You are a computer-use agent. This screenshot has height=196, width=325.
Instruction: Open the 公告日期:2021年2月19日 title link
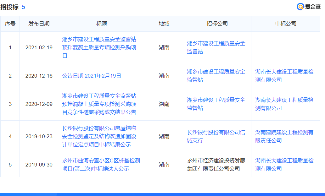92,76
